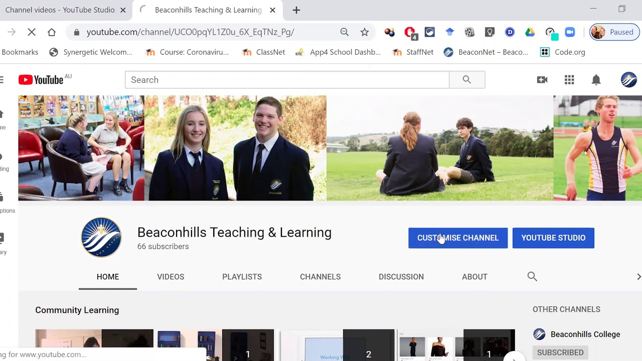Click the YouTube search magnifier button
Image resolution: width=642 pixels, height=361 pixels.
[467, 80]
